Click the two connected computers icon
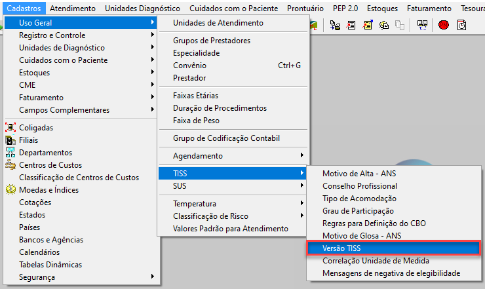This screenshot has height=289, width=485. (x=422, y=25)
